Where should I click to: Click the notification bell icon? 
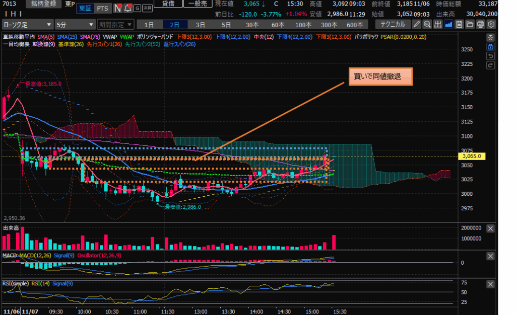coord(125,8)
